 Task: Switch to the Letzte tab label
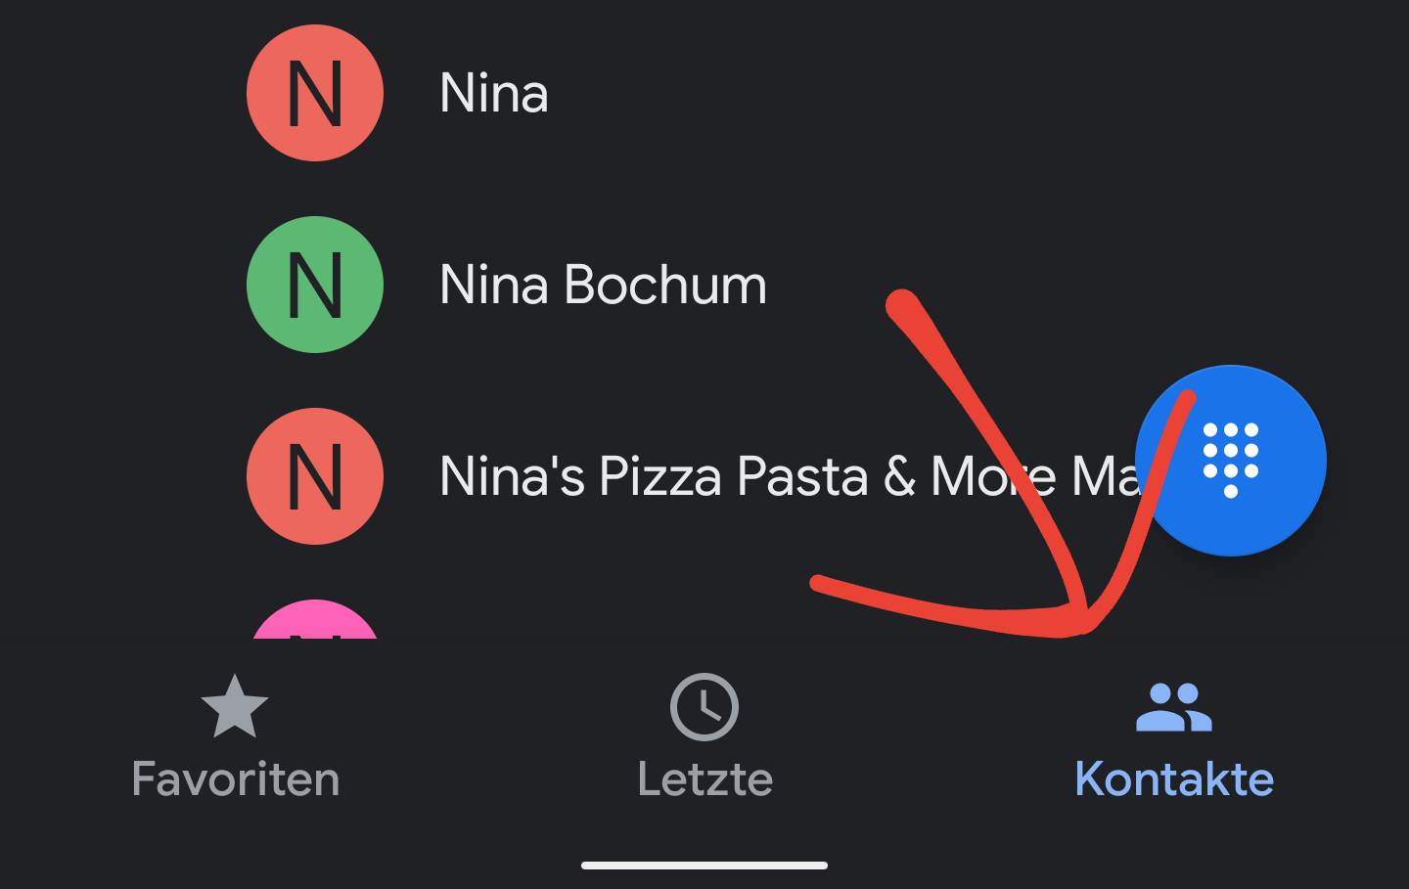[705, 779]
